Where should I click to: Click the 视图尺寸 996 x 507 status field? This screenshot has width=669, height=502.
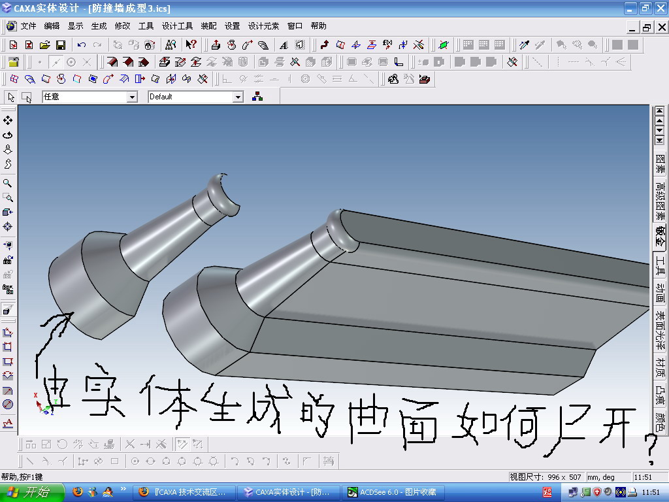[546, 477]
